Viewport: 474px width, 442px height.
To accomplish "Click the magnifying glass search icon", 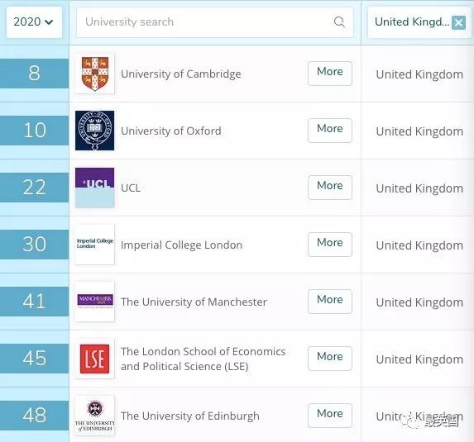I will pos(339,22).
